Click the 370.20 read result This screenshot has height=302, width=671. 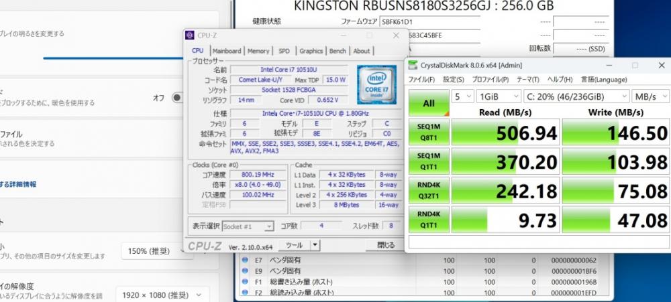(x=505, y=162)
